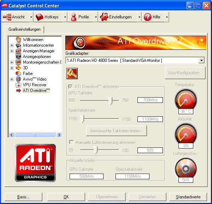Click the Hilfe question mark icon
The image size is (212, 204).
click(147, 17)
